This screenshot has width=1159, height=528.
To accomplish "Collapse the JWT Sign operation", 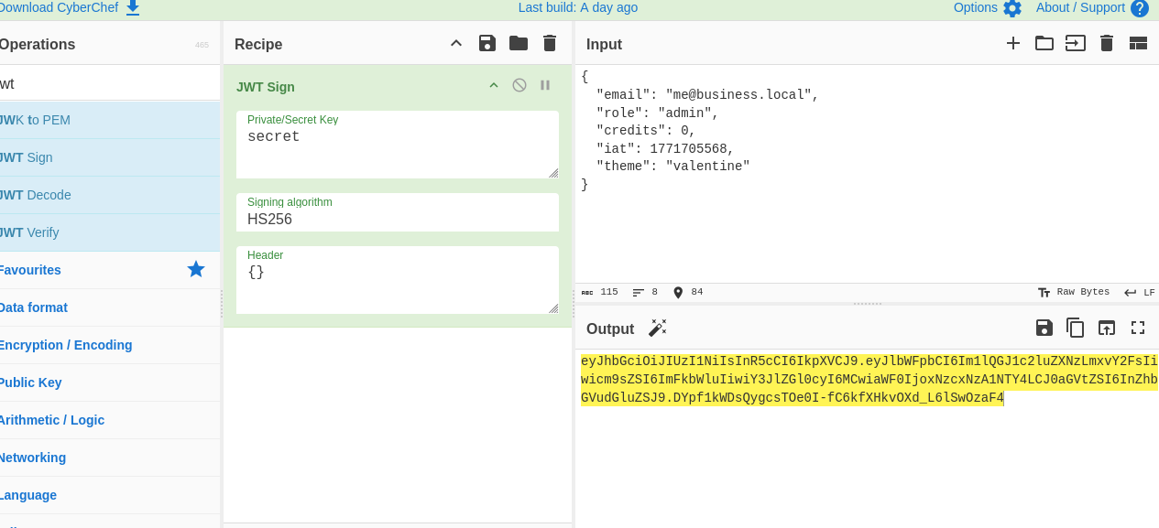I will [494, 85].
